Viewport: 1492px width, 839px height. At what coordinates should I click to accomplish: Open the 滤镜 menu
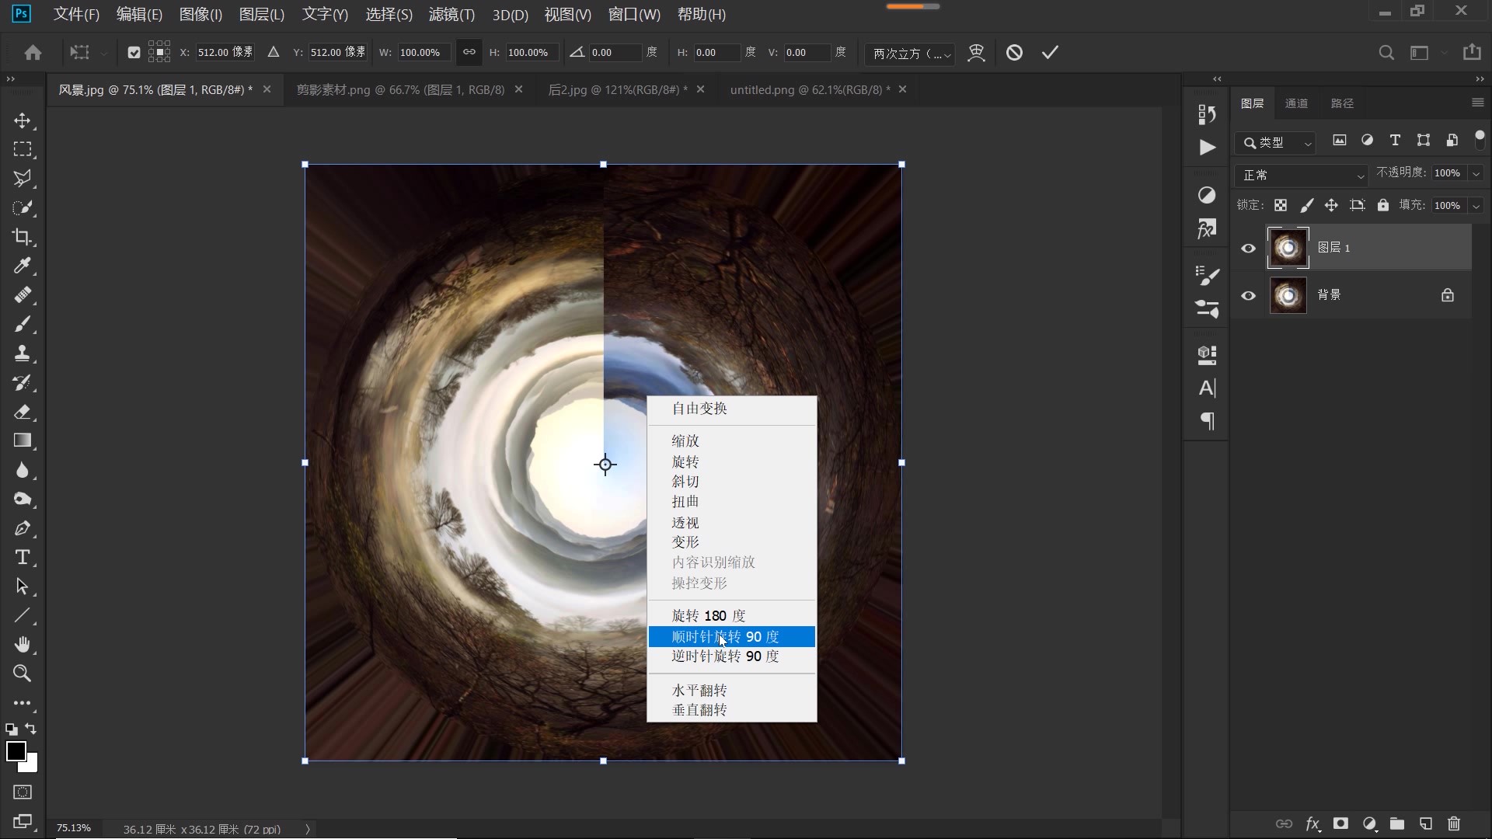click(451, 14)
